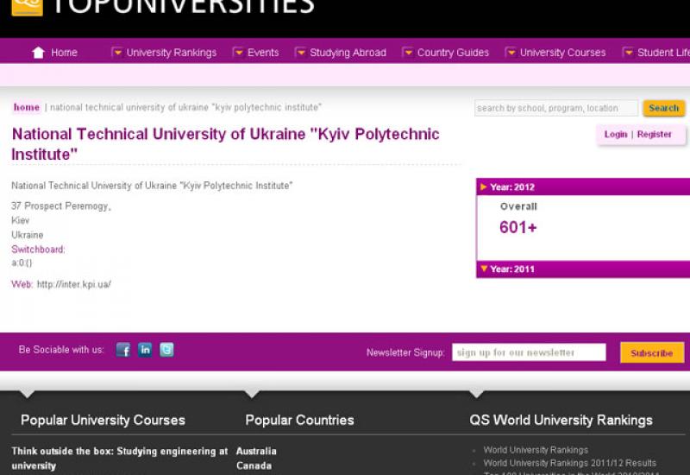Select Events menu item
The width and height of the screenshot is (690, 475).
(263, 53)
